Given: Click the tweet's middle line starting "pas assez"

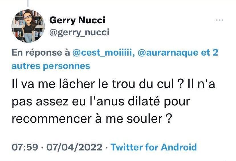Looking at the screenshot, I should pos(100,102).
